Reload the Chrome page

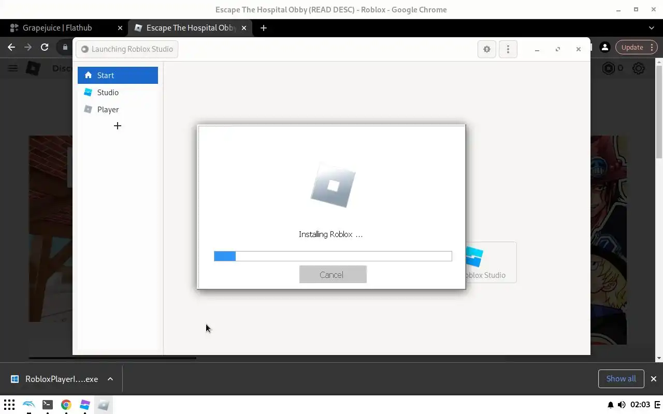(x=45, y=47)
